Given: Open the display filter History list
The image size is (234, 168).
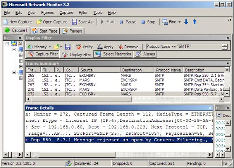Looking at the screenshot, I should click(37, 47).
